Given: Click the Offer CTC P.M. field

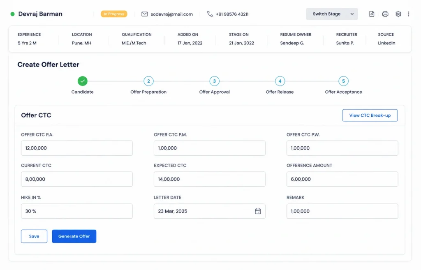Looking at the screenshot, I should coord(209,148).
